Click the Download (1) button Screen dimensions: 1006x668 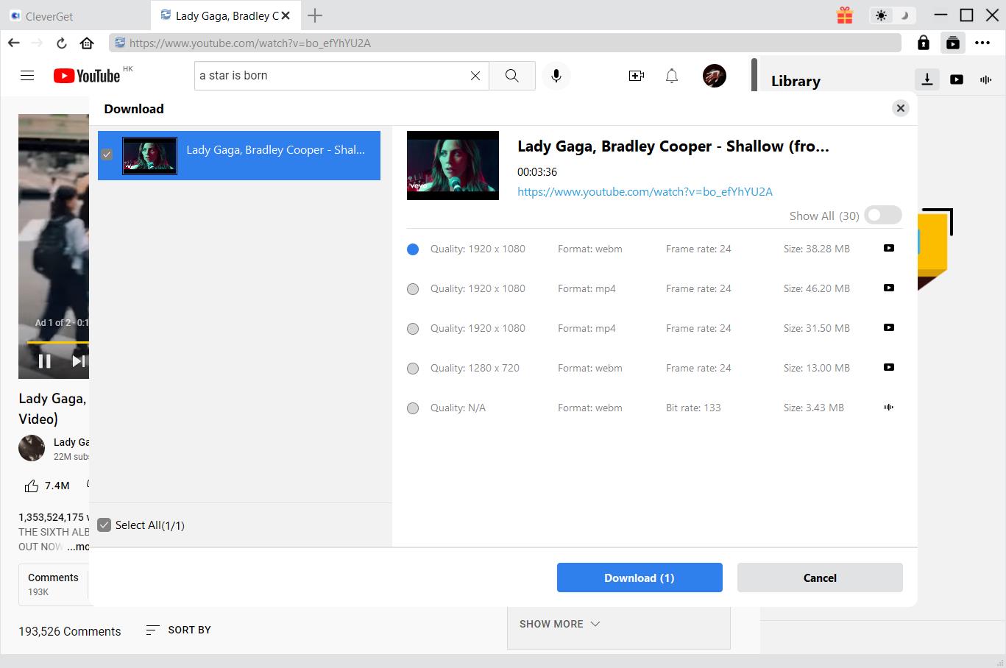[x=639, y=578]
